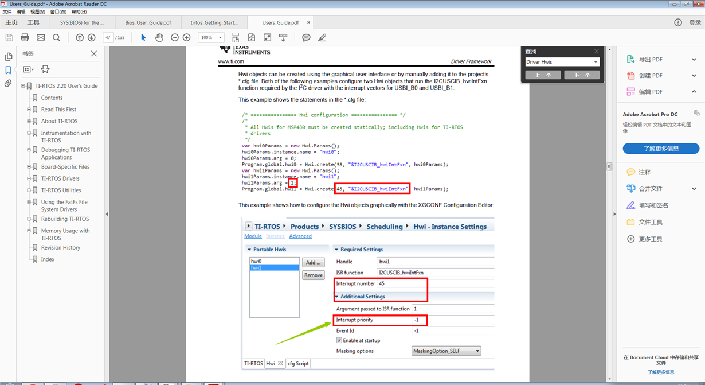Expand the 创建 PDF chevron

pos(694,75)
